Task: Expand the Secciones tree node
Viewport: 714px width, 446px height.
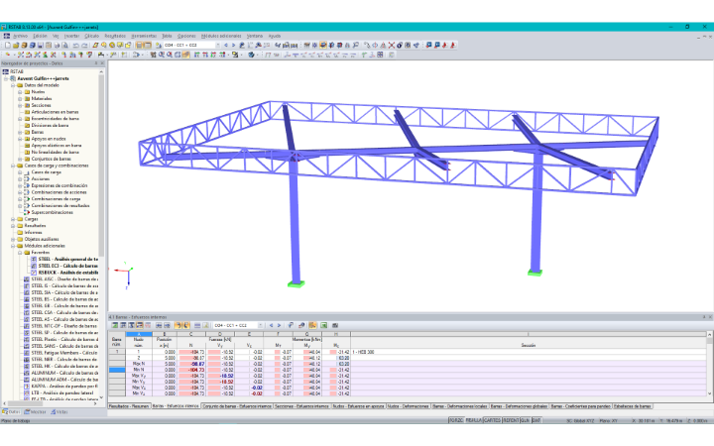Action: [20, 106]
